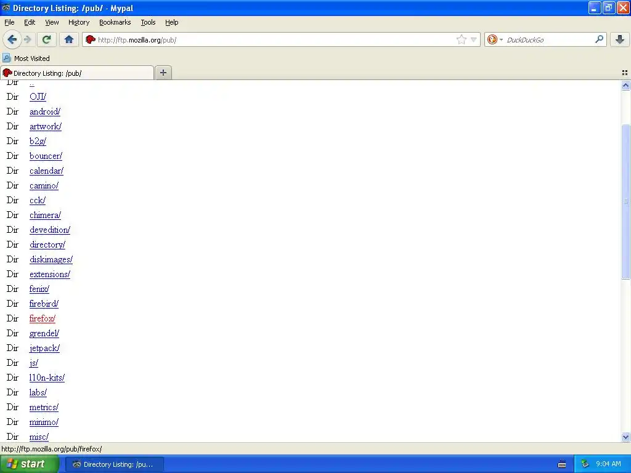Open the extensions/ directory link
Viewport: 631px width, 473px height.
(50, 274)
